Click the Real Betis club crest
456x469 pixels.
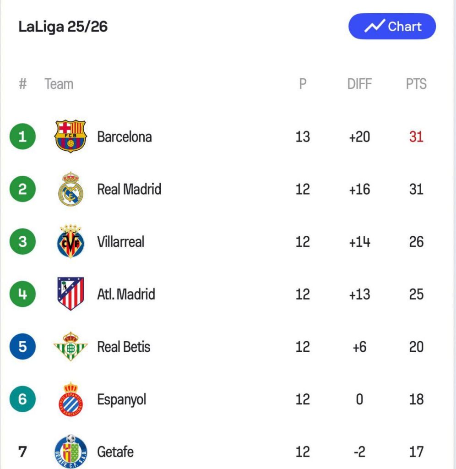70,346
